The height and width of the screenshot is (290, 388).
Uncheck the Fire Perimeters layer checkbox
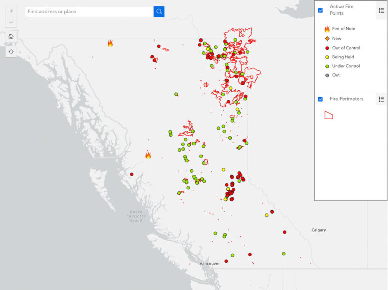tap(320, 99)
